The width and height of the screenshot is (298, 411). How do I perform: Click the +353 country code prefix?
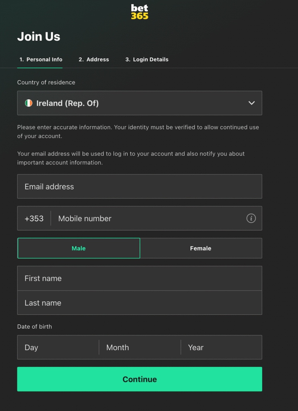pyautogui.click(x=34, y=218)
